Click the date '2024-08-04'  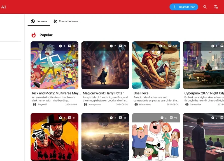pyautogui.click(x=172, y=105)
